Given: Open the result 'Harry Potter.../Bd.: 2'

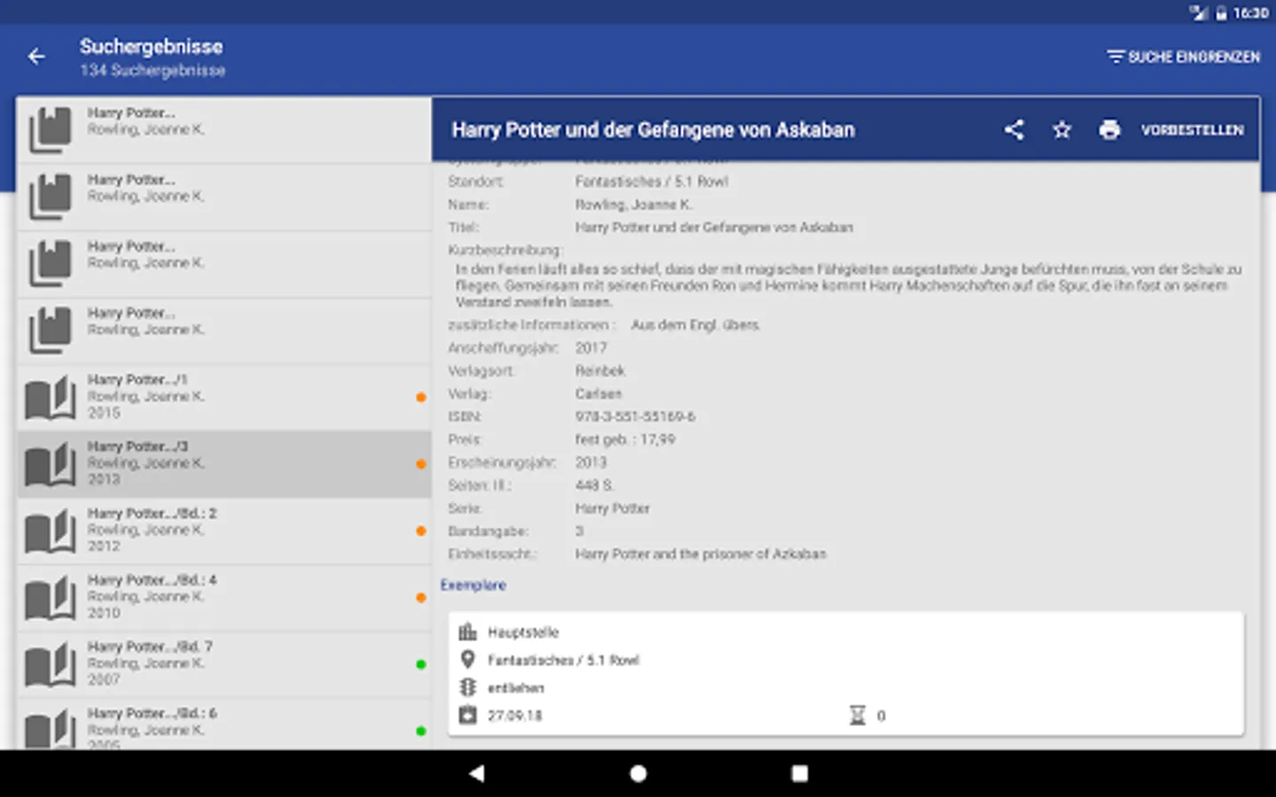Looking at the screenshot, I should pos(224,531).
